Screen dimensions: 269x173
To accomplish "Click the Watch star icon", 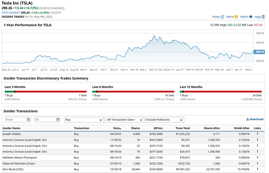I will click(x=251, y=17).
